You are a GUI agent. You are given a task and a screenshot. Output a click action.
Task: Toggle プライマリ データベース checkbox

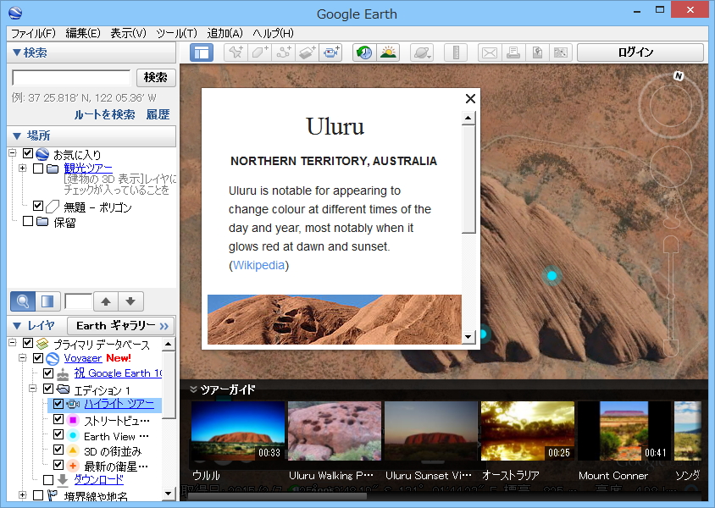coord(28,343)
